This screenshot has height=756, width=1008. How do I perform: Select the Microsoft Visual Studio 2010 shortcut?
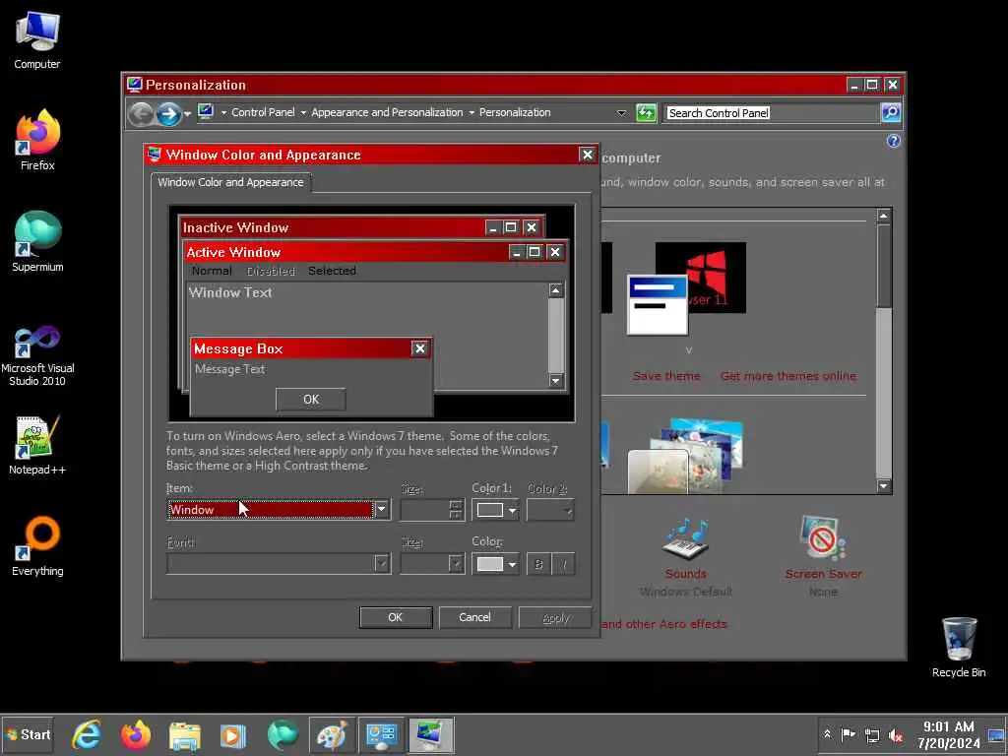pos(37,355)
